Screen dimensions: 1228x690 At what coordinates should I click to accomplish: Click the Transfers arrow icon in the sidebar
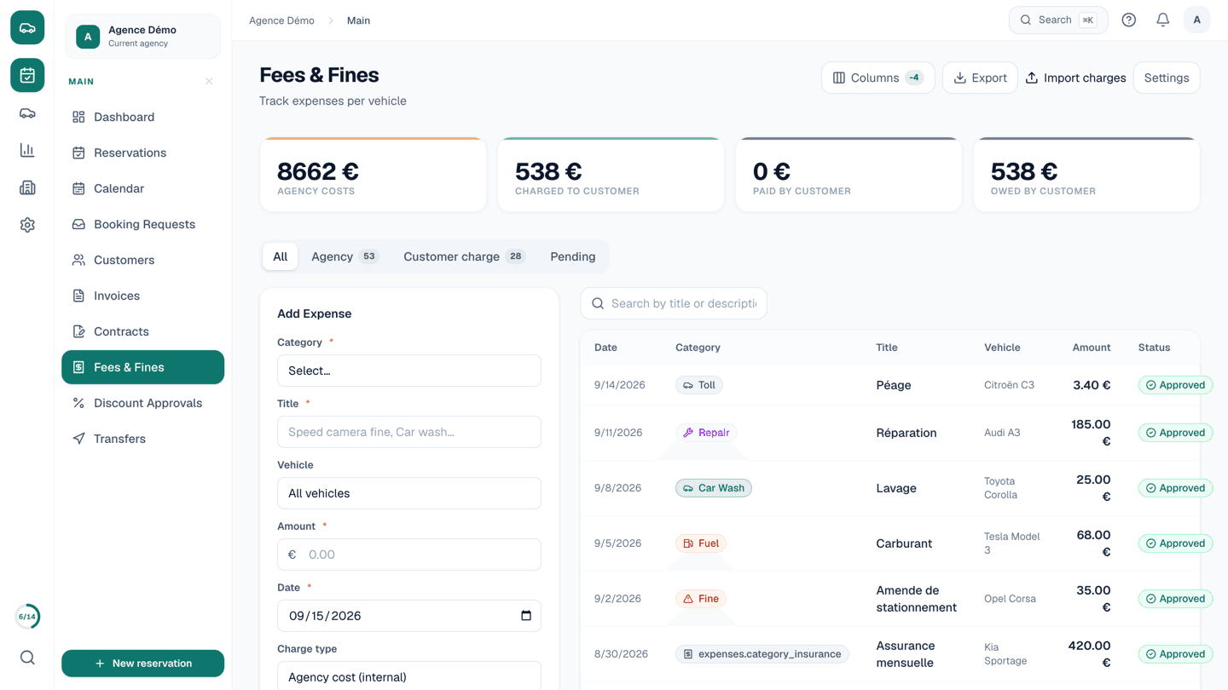(78, 439)
